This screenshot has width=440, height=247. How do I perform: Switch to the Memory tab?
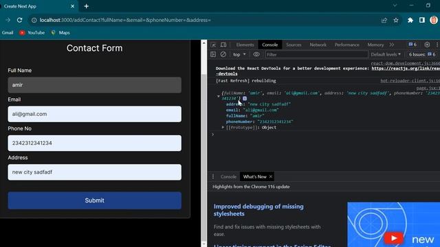[375, 45]
